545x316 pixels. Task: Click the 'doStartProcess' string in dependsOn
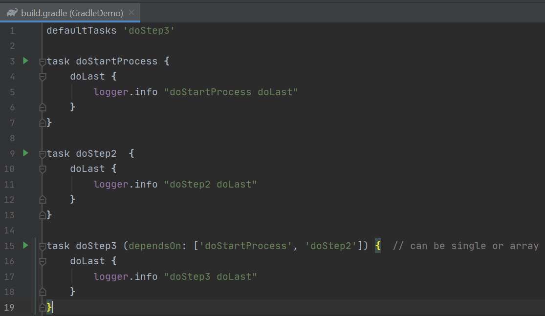tap(246, 246)
